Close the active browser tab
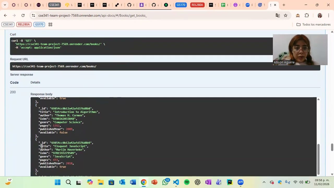Viewport: 334px width, 188px height. [x=275, y=5]
